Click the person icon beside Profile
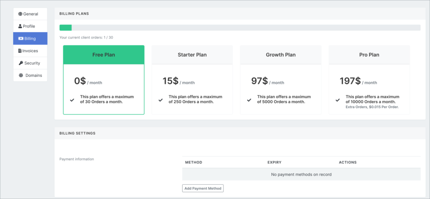The image size is (430, 199). [20, 26]
